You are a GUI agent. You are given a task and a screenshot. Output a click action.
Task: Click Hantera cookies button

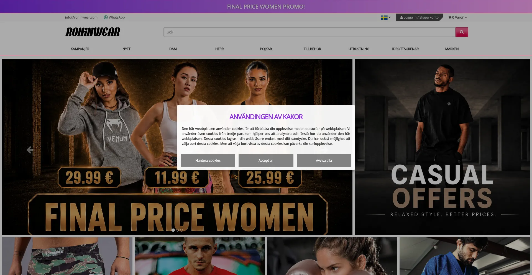pyautogui.click(x=208, y=161)
